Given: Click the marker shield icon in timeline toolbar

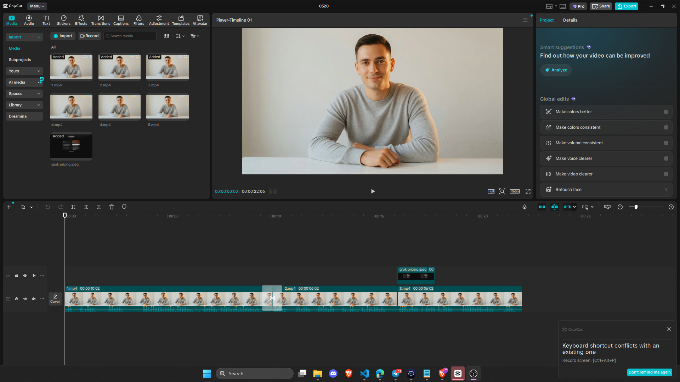Looking at the screenshot, I should pyautogui.click(x=124, y=207).
